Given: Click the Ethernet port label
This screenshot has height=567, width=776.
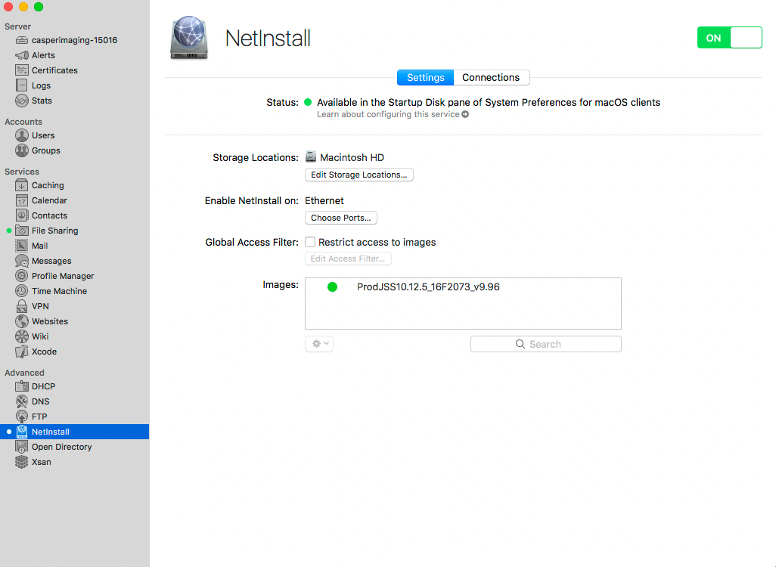Looking at the screenshot, I should (324, 200).
